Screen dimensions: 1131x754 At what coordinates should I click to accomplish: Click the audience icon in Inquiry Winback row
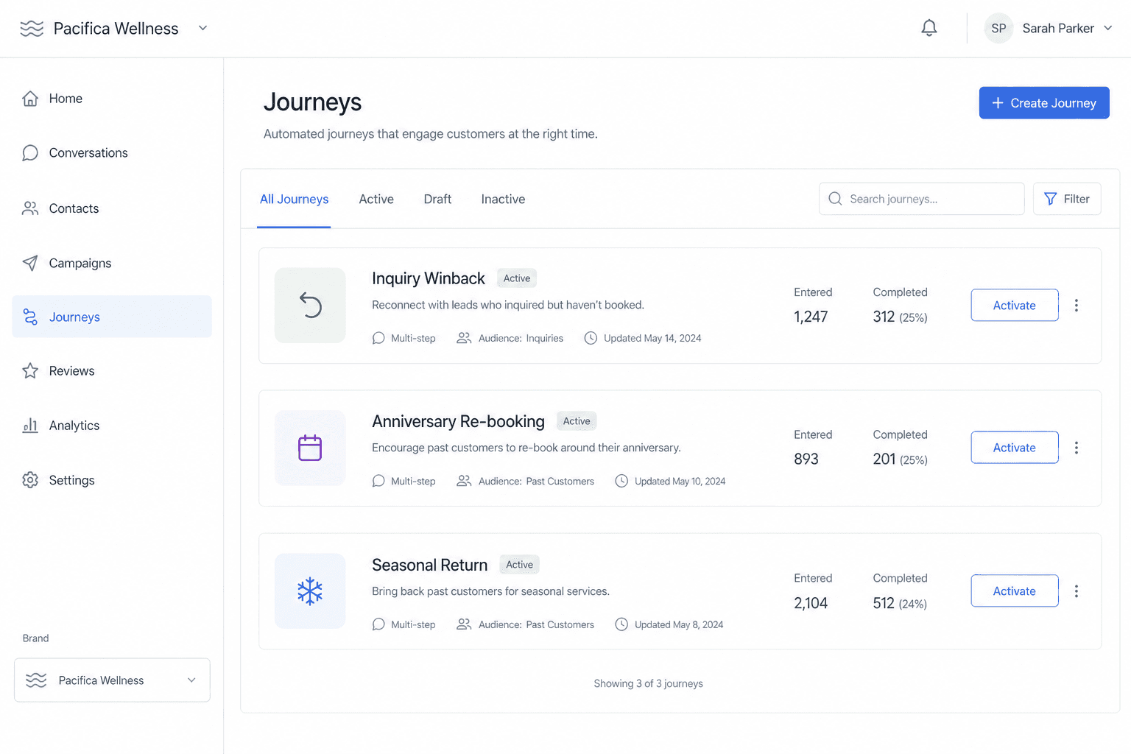(464, 338)
